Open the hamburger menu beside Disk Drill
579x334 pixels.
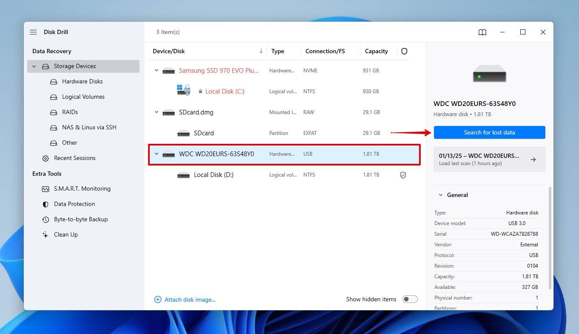(33, 32)
